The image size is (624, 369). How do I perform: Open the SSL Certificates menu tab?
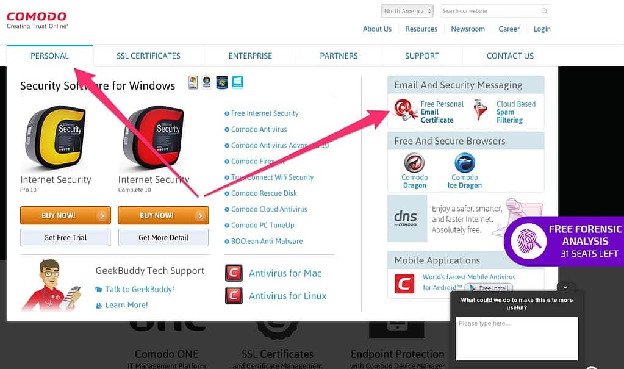pyautogui.click(x=148, y=56)
